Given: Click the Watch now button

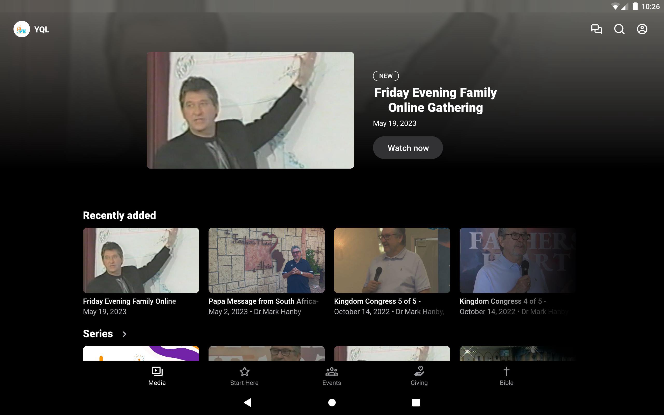Looking at the screenshot, I should (408, 148).
